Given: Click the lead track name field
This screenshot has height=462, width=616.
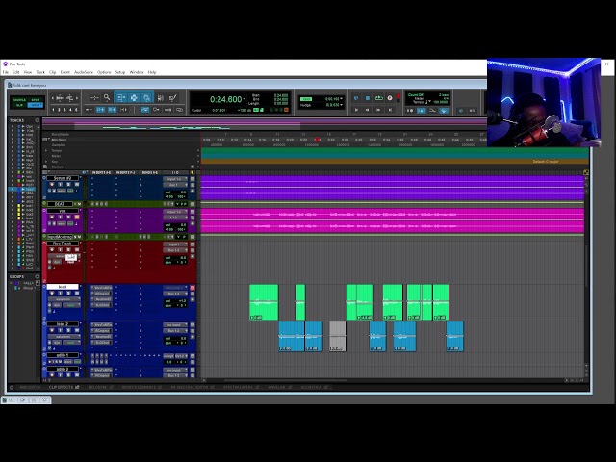Looking at the screenshot, I should (x=63, y=287).
